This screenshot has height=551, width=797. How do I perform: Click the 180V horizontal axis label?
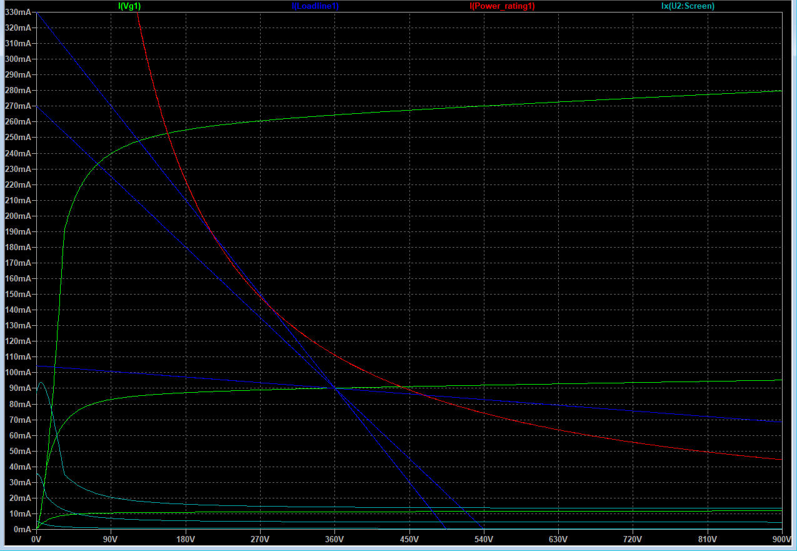[185, 538]
